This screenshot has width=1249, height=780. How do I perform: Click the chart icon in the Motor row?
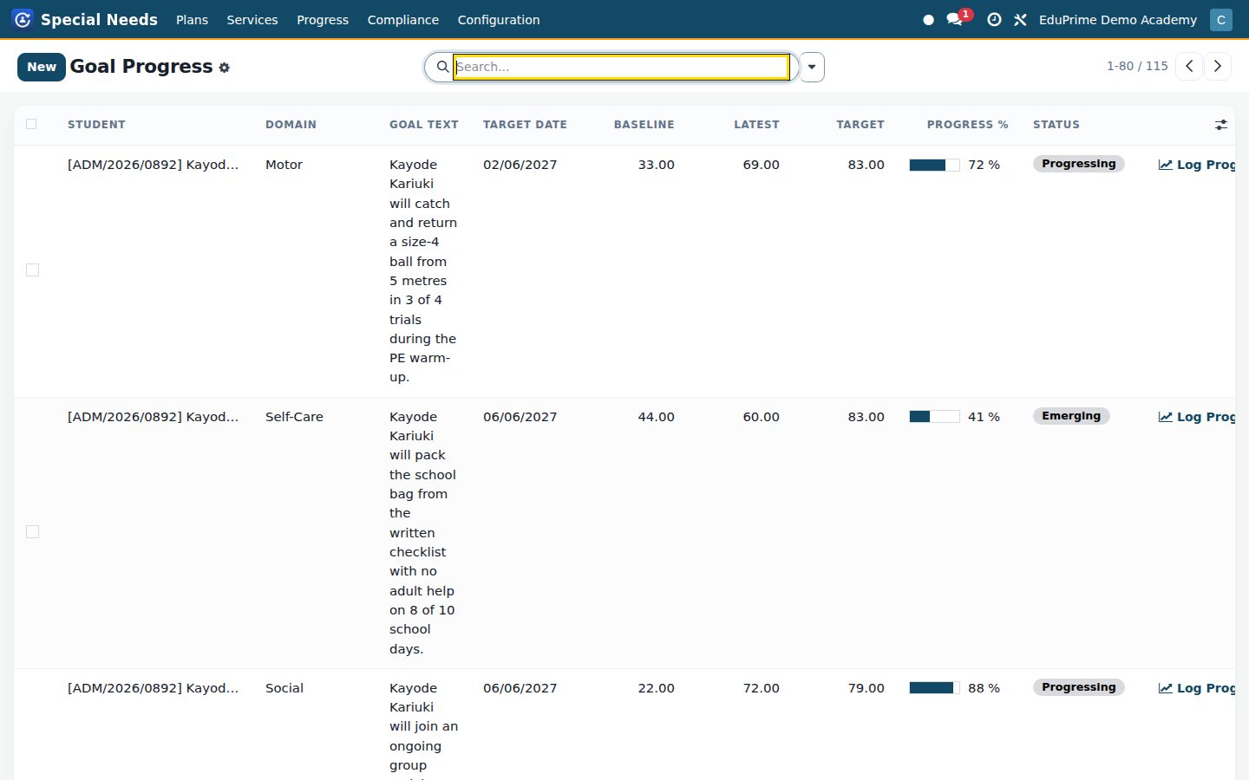tap(1166, 165)
